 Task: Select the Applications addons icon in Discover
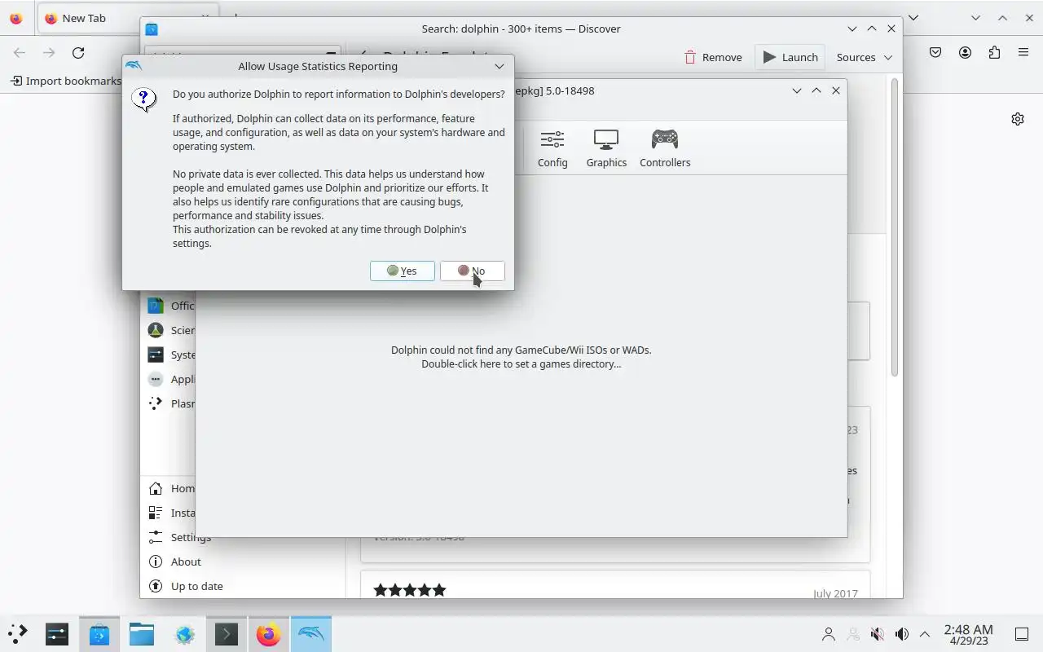click(x=156, y=379)
